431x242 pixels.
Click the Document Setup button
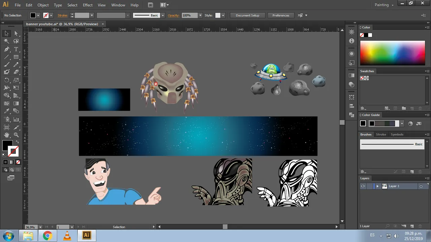point(247,15)
